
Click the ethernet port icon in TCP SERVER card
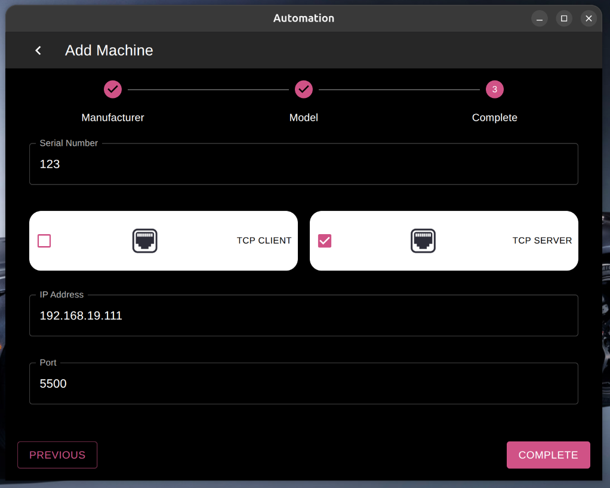(x=423, y=241)
